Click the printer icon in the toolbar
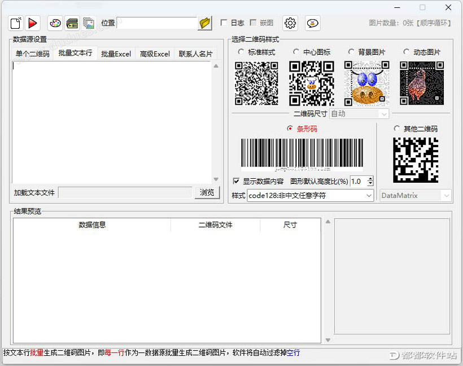The image size is (463, 366). (x=72, y=23)
